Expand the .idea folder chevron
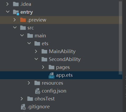Viewport: 126px width, 112px height. [8, 4]
